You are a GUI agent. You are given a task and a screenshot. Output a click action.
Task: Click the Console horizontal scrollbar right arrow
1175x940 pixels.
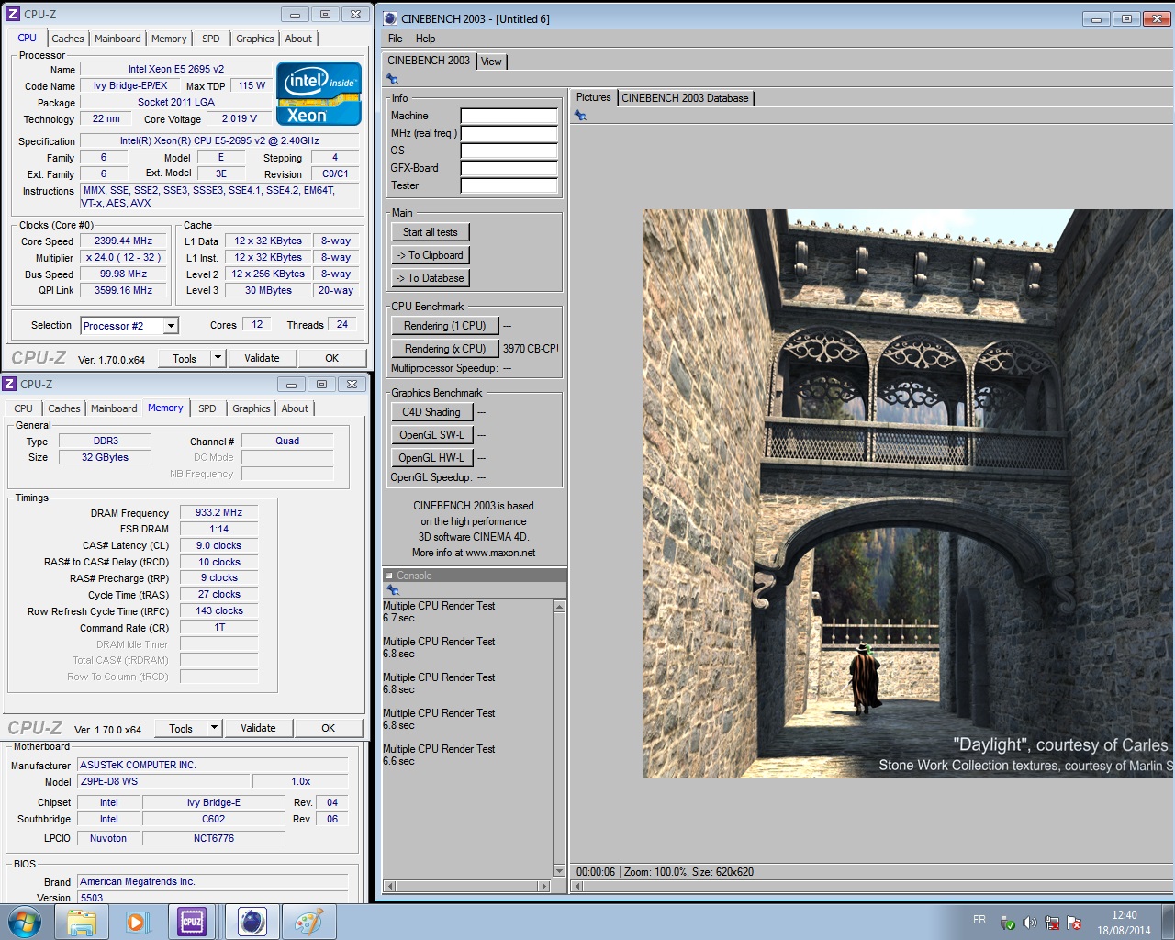pyautogui.click(x=544, y=887)
